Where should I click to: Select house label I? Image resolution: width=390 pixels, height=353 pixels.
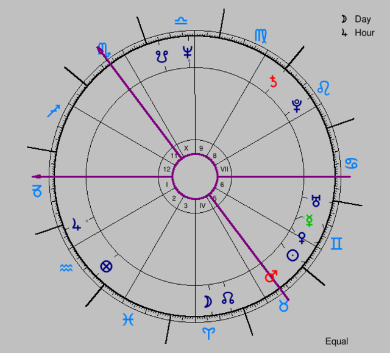[166, 185]
